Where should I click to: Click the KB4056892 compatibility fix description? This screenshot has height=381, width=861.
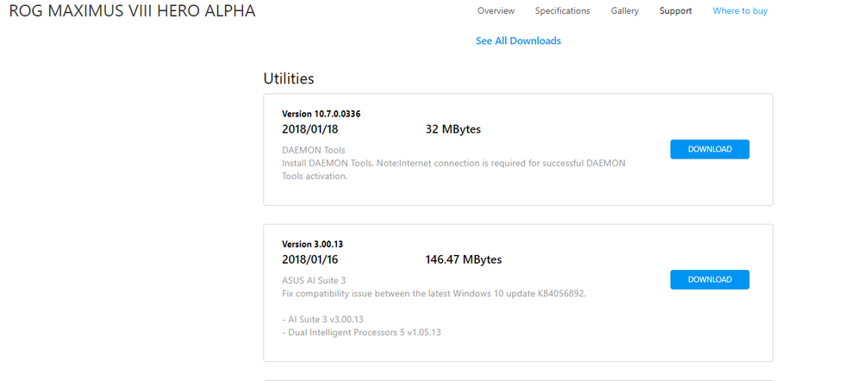434,293
